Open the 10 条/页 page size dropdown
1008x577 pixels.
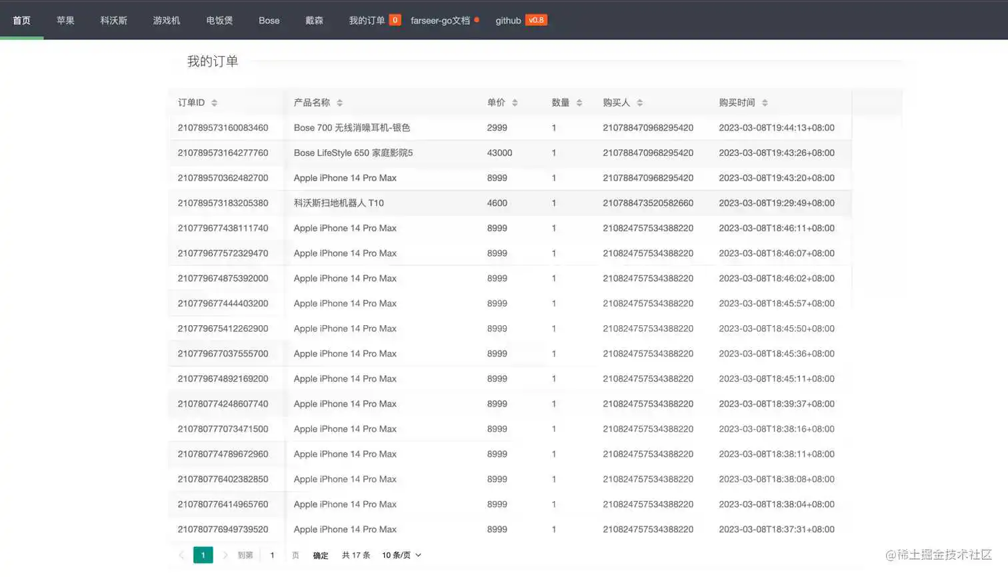click(401, 555)
